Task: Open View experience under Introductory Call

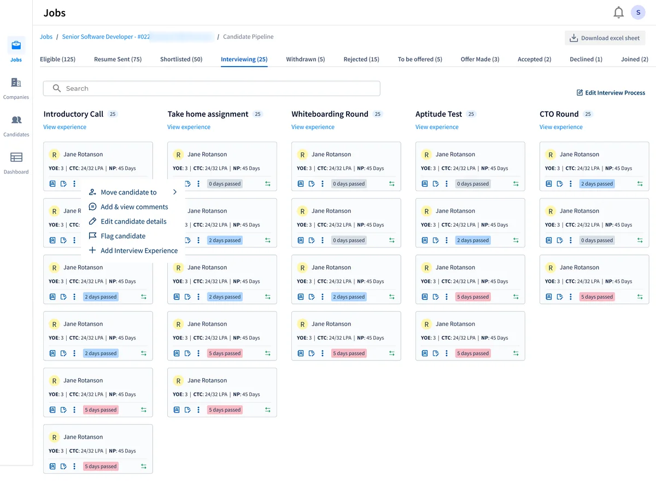Action: [x=65, y=127]
